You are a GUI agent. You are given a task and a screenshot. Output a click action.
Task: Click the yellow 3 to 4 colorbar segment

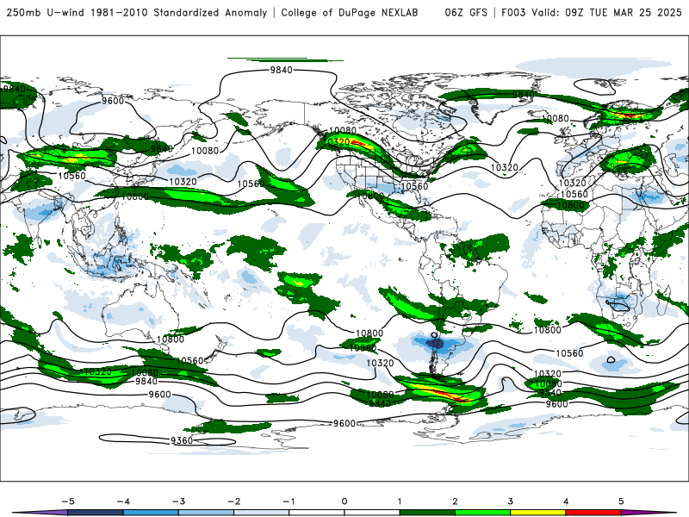pyautogui.click(x=537, y=513)
